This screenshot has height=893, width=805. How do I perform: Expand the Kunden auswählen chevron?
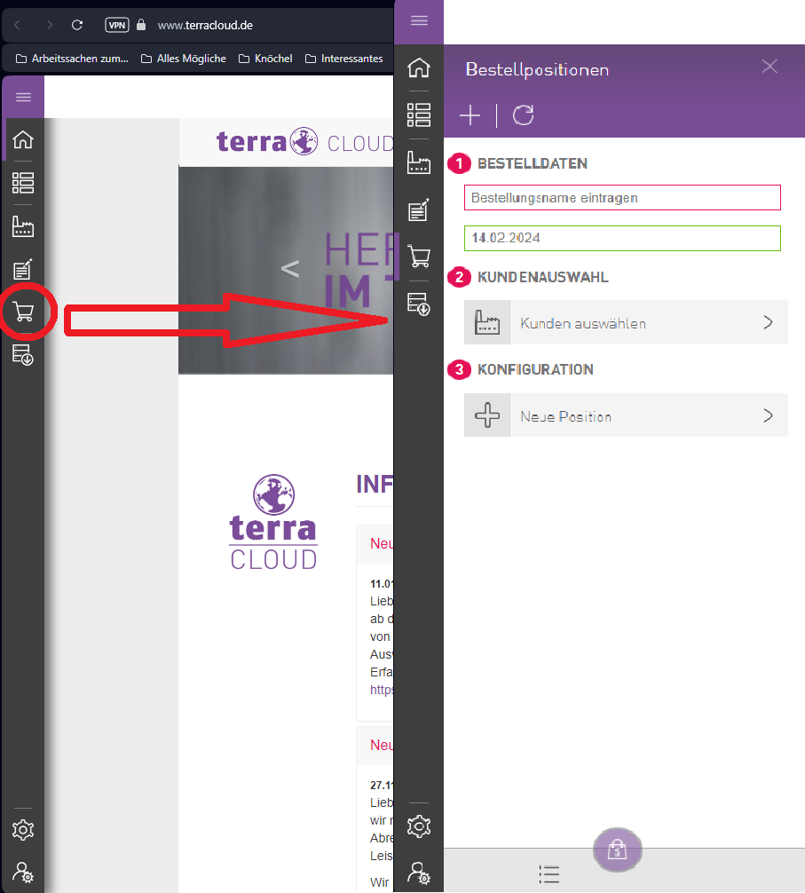click(769, 323)
